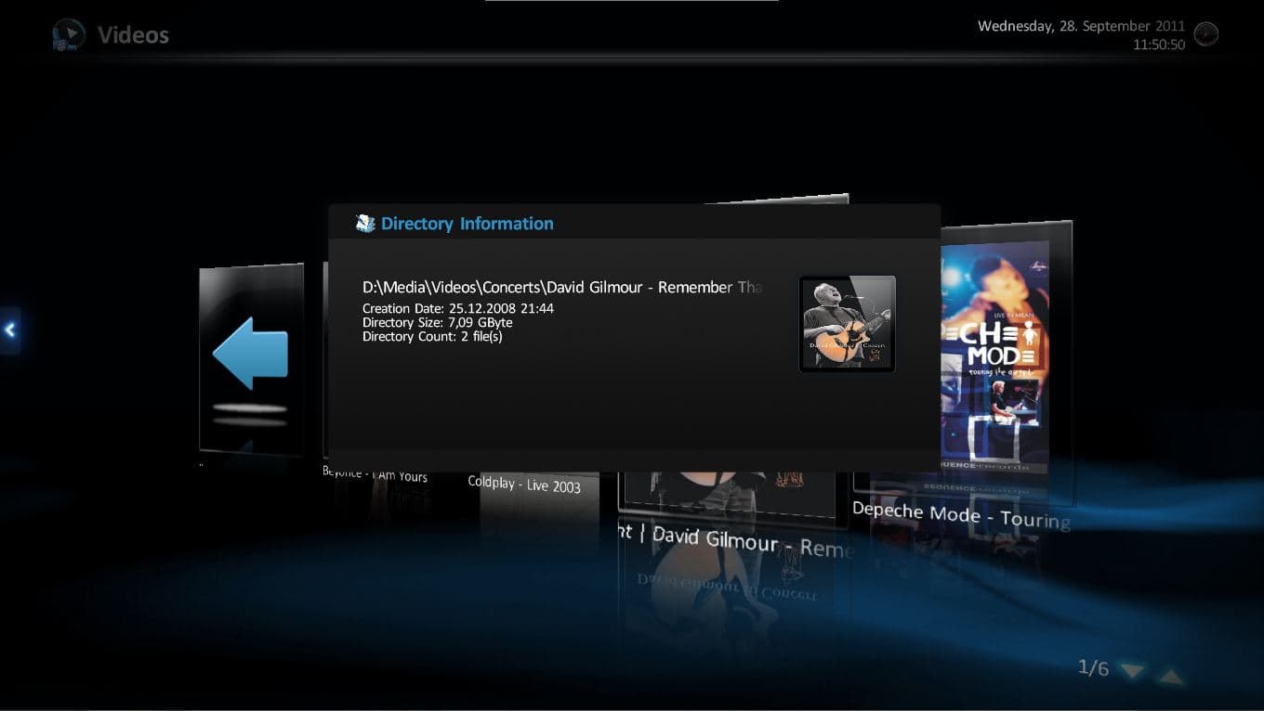
Task: Click the Creation Date: 25.12.2008 line
Action: pos(458,308)
